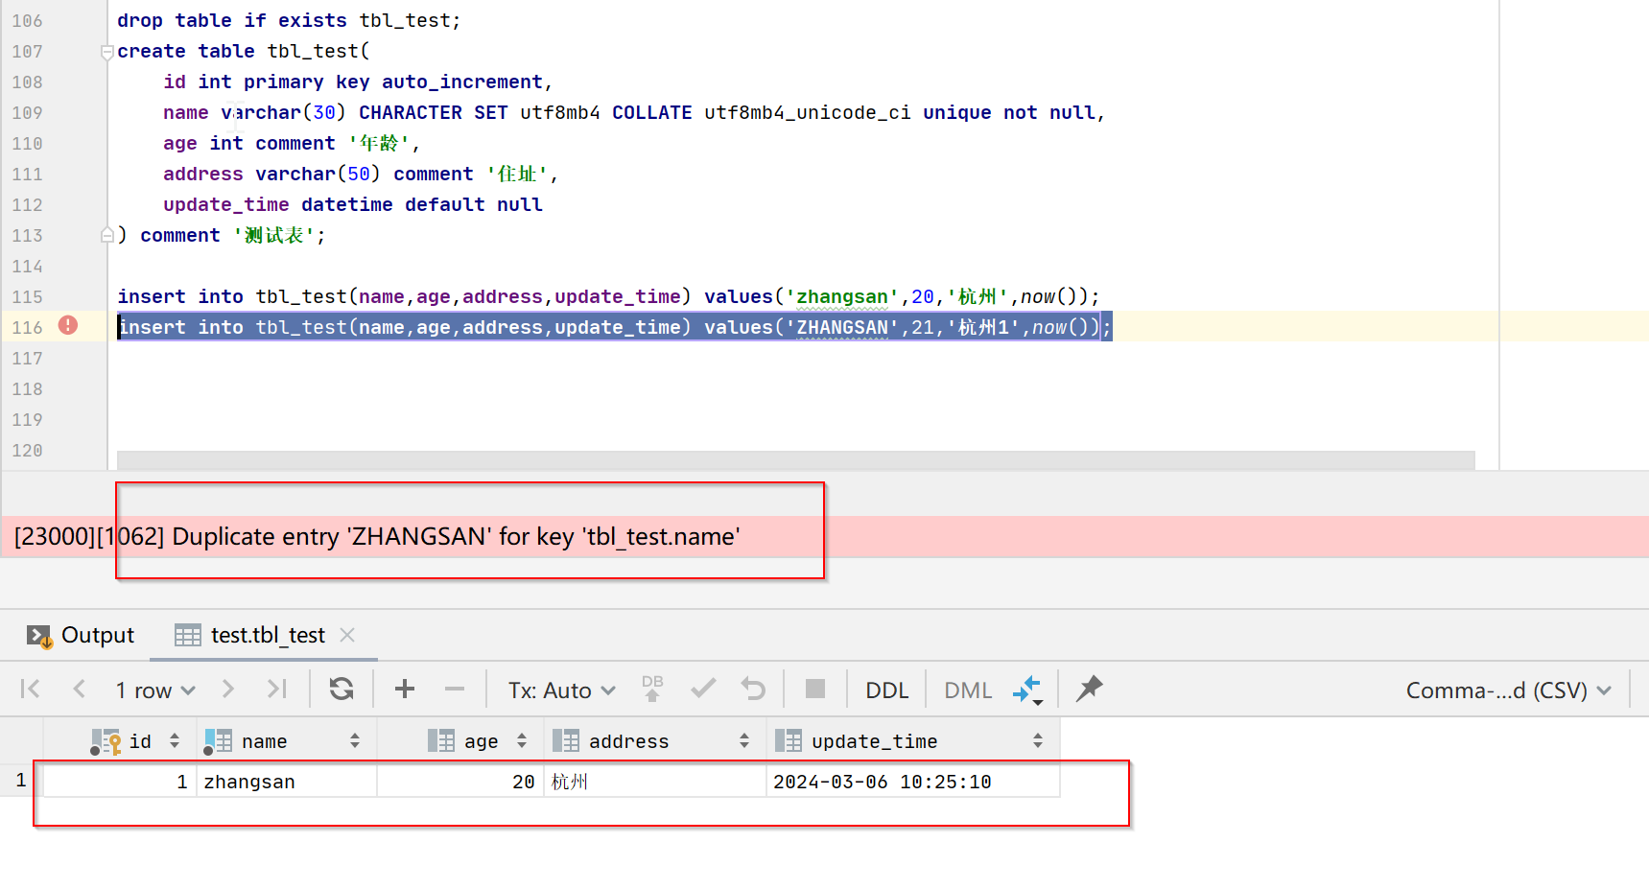Add a new row with the plus icon
The height and width of the screenshot is (889, 1649).
[405, 689]
